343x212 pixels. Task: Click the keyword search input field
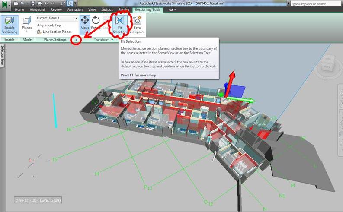[315, 4]
